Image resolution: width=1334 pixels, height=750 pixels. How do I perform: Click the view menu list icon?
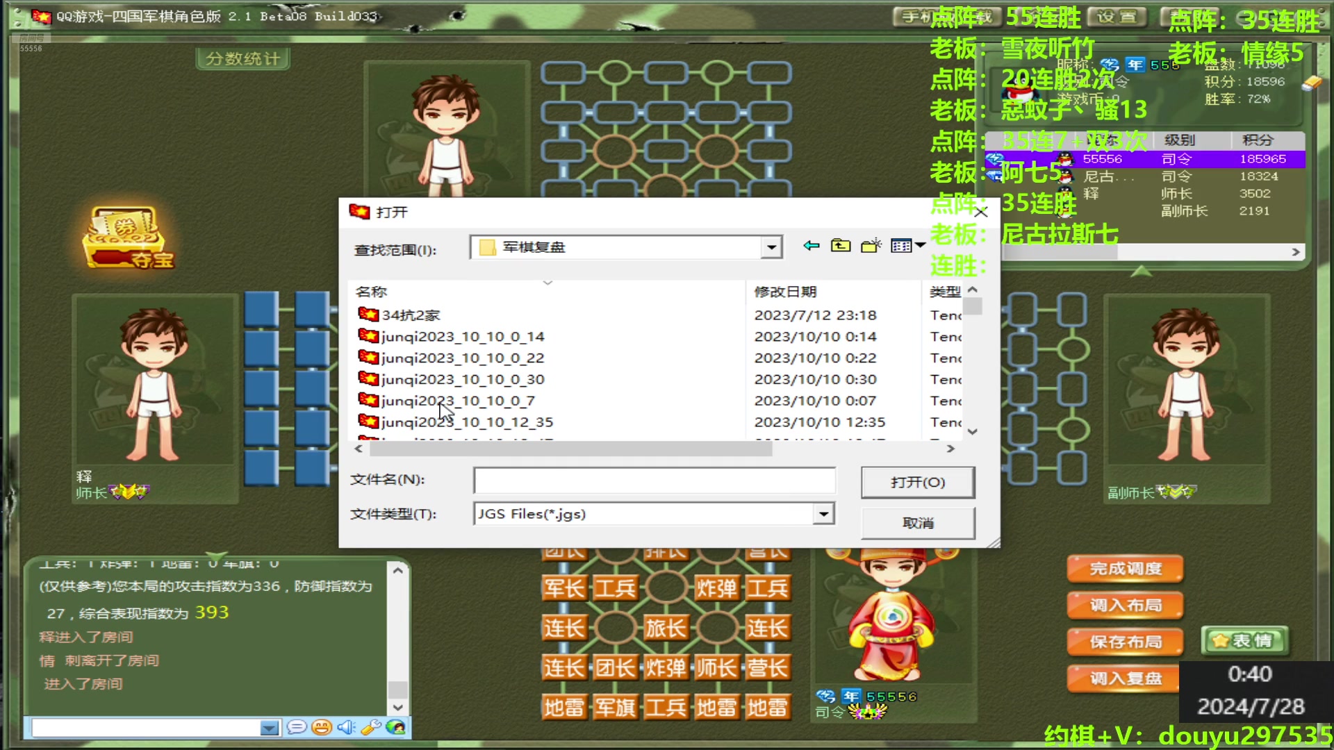click(901, 246)
